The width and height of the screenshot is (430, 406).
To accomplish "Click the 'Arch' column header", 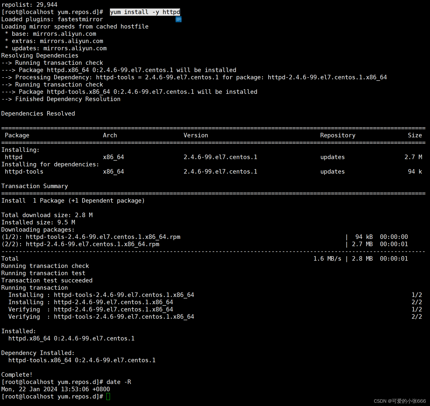I will coord(110,135).
